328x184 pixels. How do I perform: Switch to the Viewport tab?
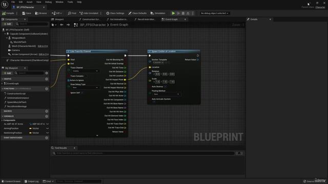59,19
